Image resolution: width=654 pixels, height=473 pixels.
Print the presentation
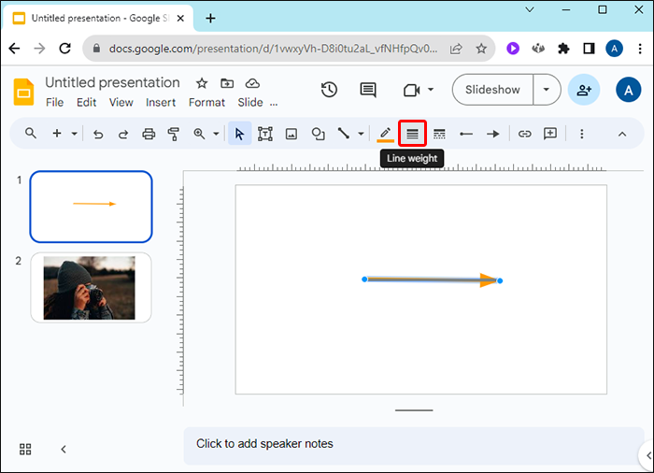tap(149, 134)
